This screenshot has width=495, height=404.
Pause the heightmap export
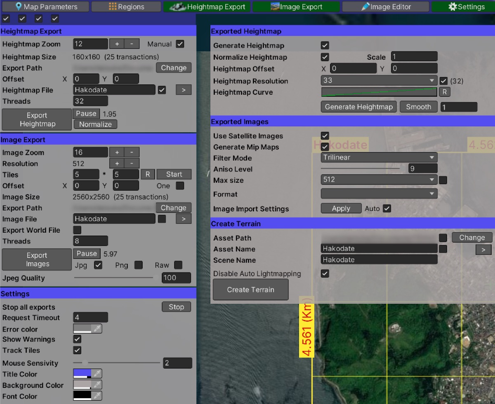86,114
